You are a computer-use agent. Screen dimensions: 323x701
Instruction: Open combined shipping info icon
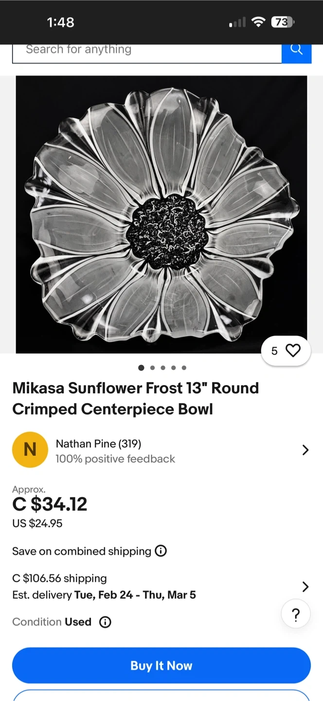click(161, 551)
